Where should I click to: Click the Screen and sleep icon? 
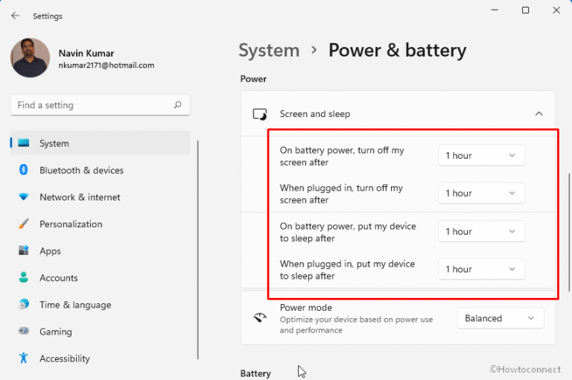pos(260,114)
